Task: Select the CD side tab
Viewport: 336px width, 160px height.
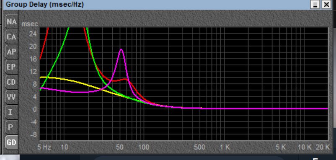Action: click(11, 82)
